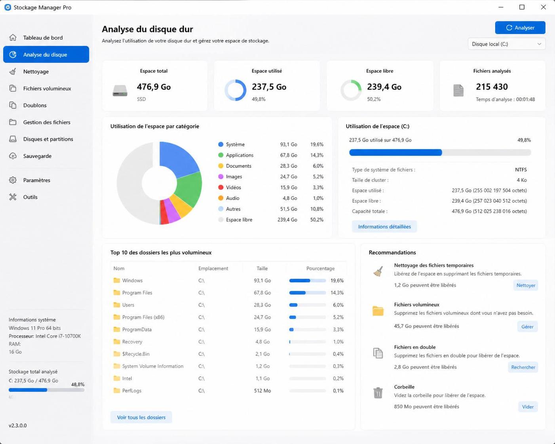Click the Disques et partitions drive icon
555x444 pixels.
point(13,139)
